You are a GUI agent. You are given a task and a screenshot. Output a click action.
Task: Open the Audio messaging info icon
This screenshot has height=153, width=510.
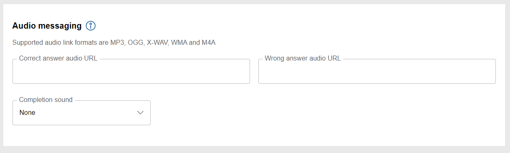pos(91,26)
